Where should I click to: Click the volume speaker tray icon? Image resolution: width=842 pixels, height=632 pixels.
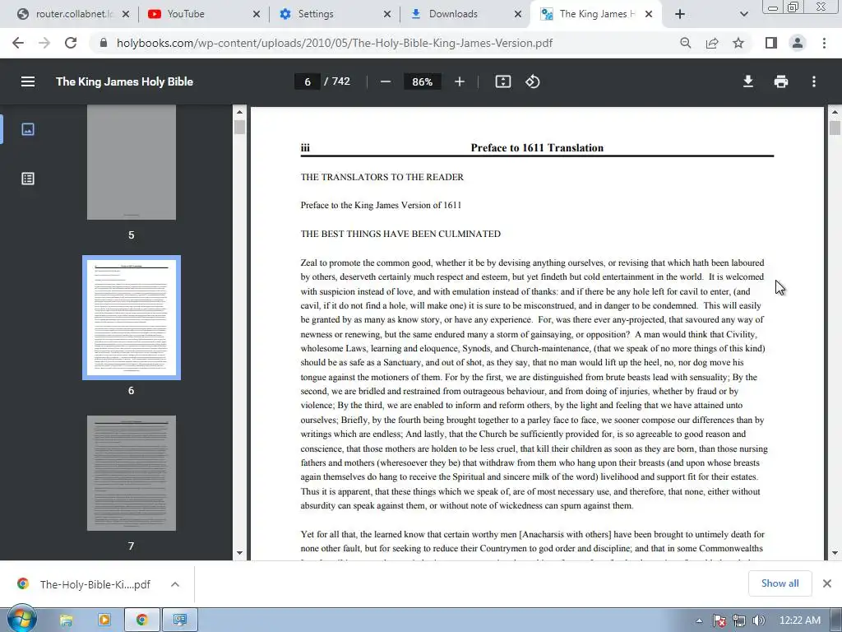tap(759, 620)
